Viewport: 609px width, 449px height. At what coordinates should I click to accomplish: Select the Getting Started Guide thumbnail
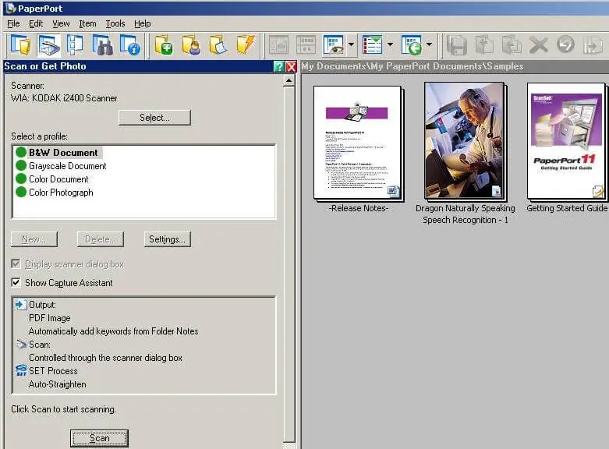(565, 141)
